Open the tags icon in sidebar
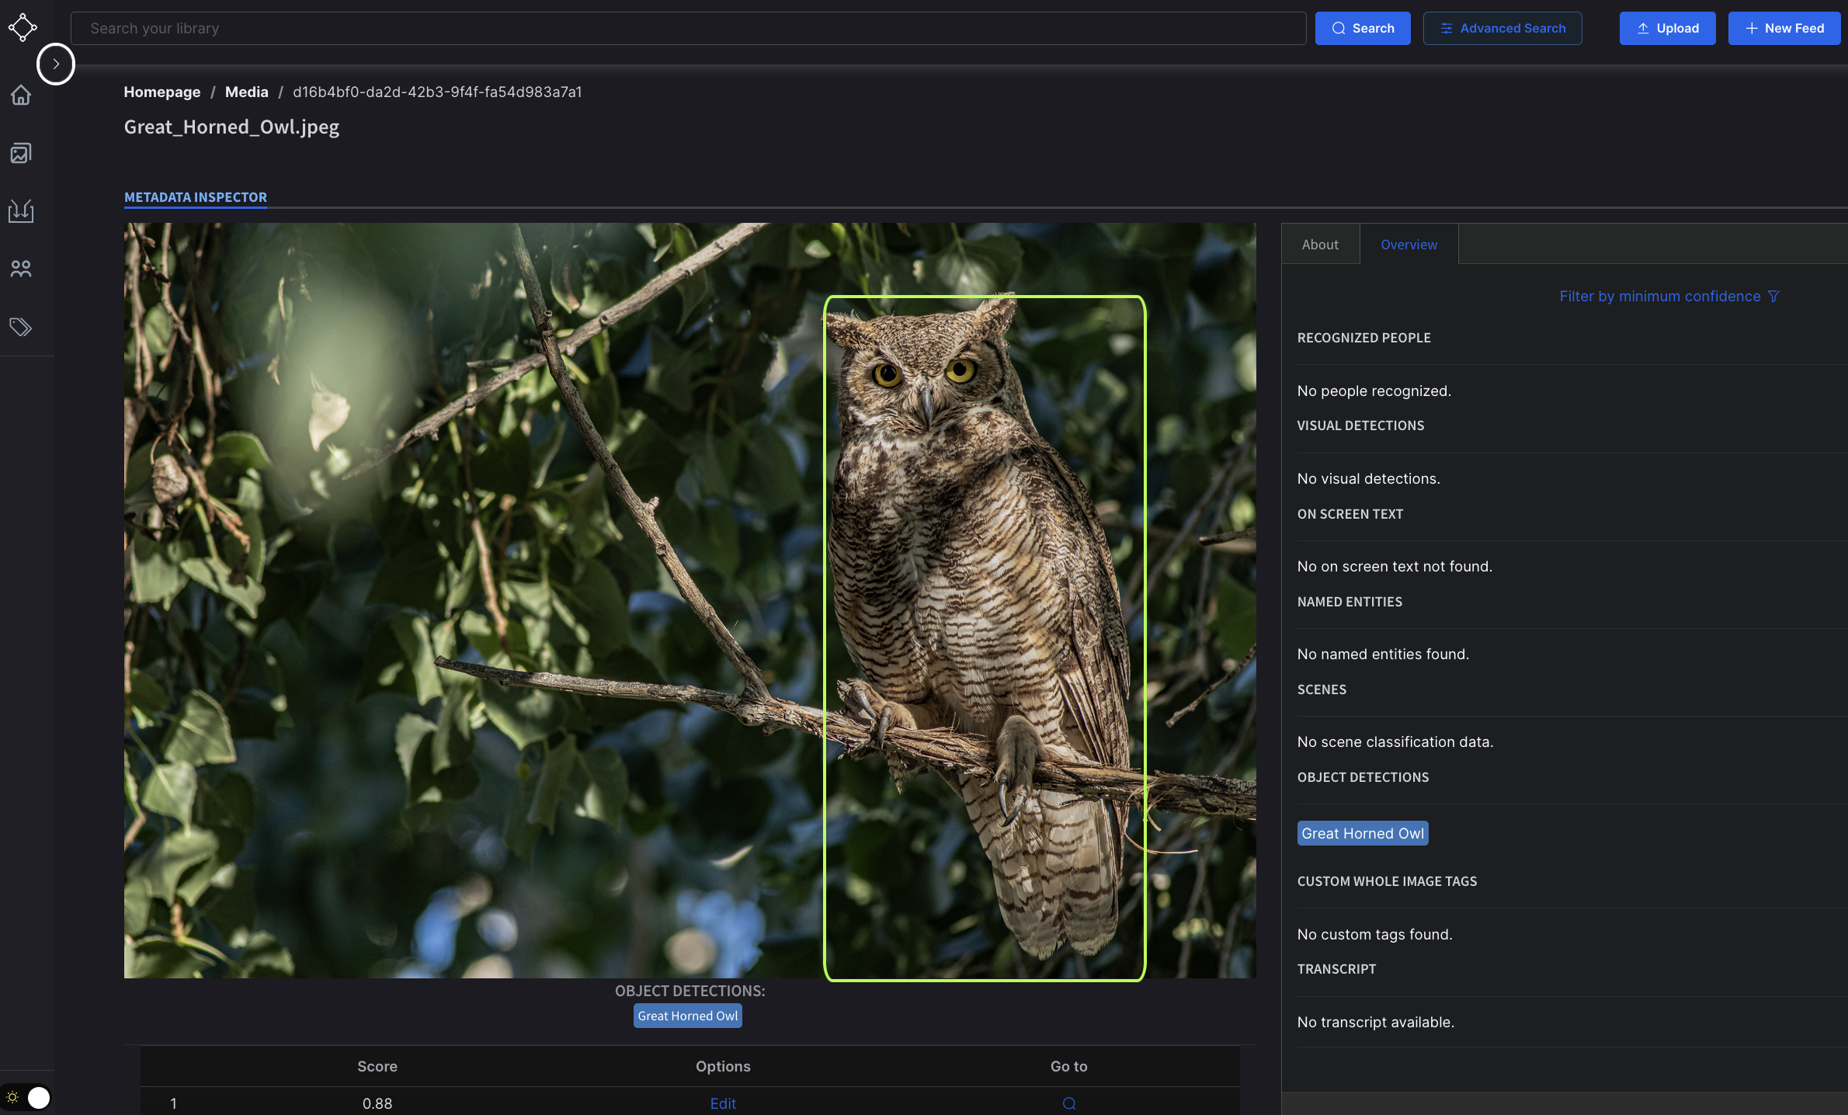The image size is (1848, 1115). point(21,327)
